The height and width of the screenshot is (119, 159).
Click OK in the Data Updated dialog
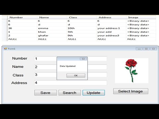[76, 75]
